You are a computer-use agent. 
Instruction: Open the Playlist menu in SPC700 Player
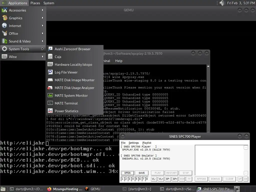147,143
